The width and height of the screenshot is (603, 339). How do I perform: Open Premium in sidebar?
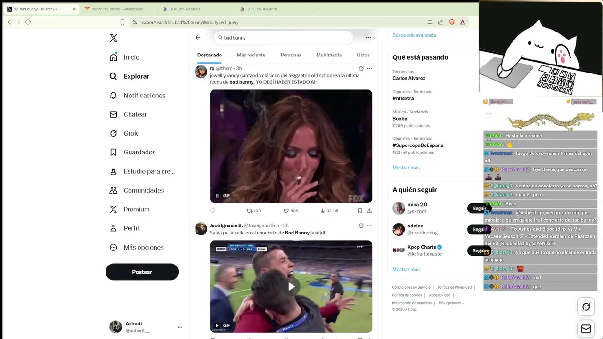[129, 209]
